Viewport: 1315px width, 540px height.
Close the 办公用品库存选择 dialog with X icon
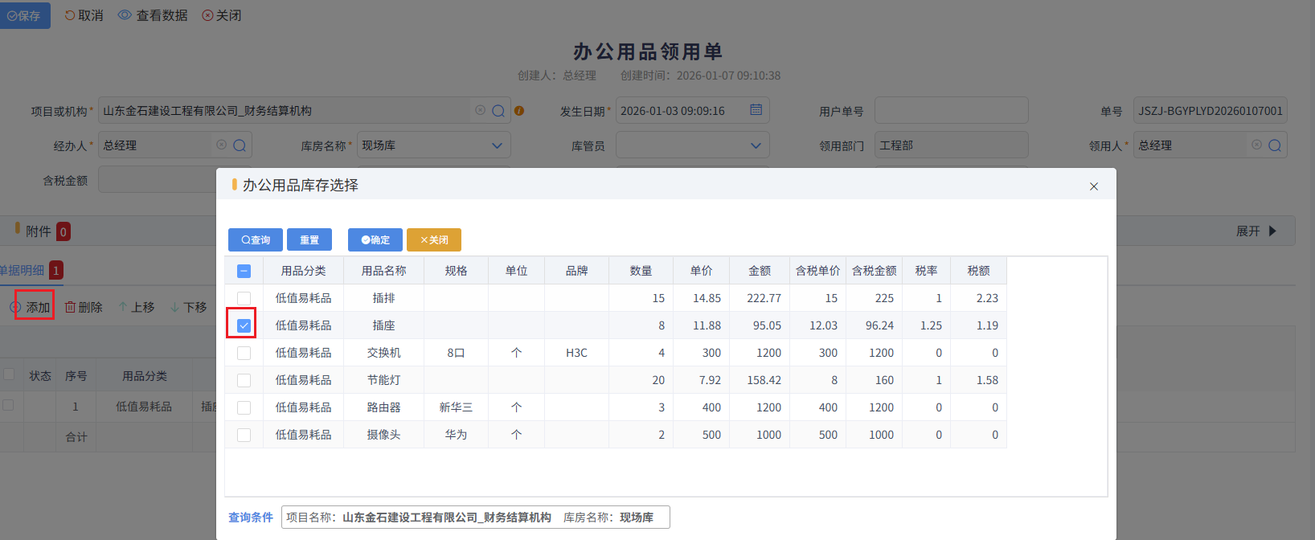[1093, 186]
